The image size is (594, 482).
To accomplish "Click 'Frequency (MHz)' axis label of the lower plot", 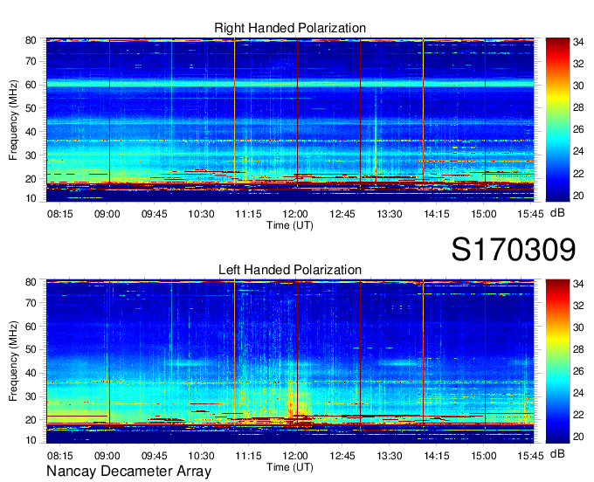I will click(13, 361).
